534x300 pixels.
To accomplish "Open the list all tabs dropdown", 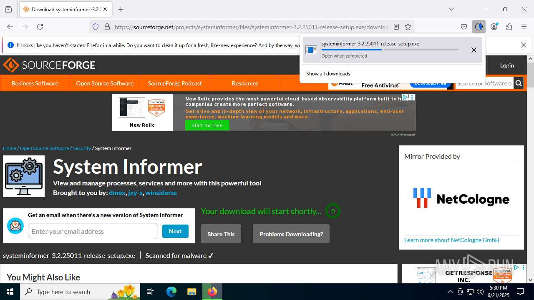I will click(x=451, y=9).
